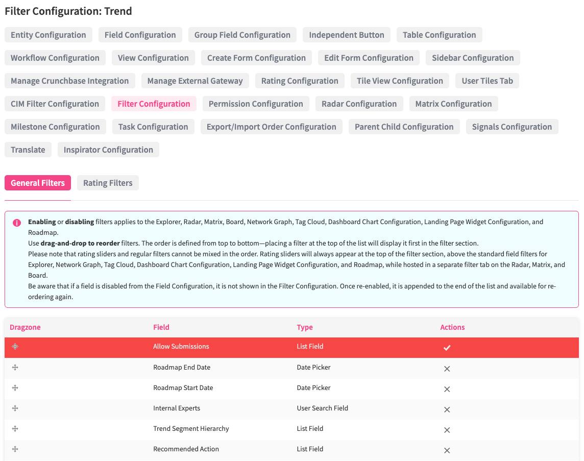This screenshot has height=461, width=584.
Task: Click the info icon in the notice box
Action: [17, 223]
